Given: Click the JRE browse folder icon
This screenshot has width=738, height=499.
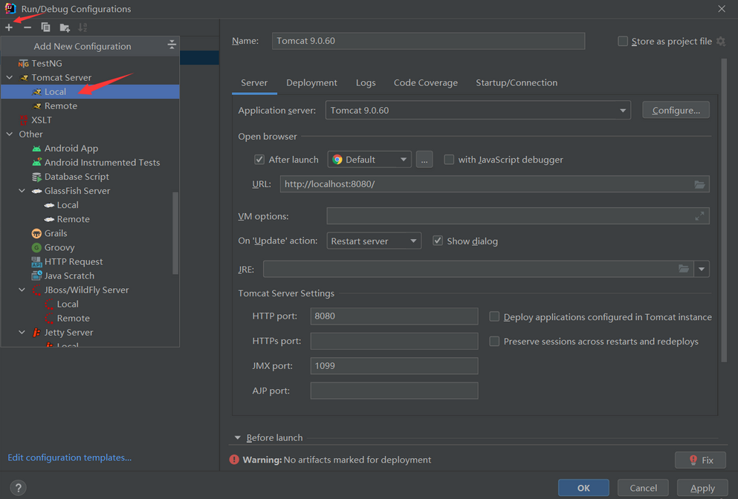Looking at the screenshot, I should tap(684, 269).
